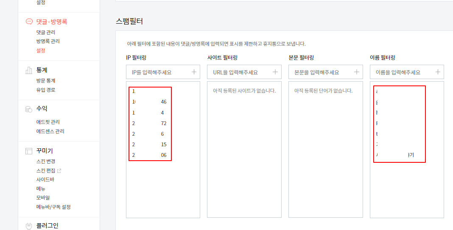Select the red 설정 item under 댓글·방명록

click(x=41, y=50)
